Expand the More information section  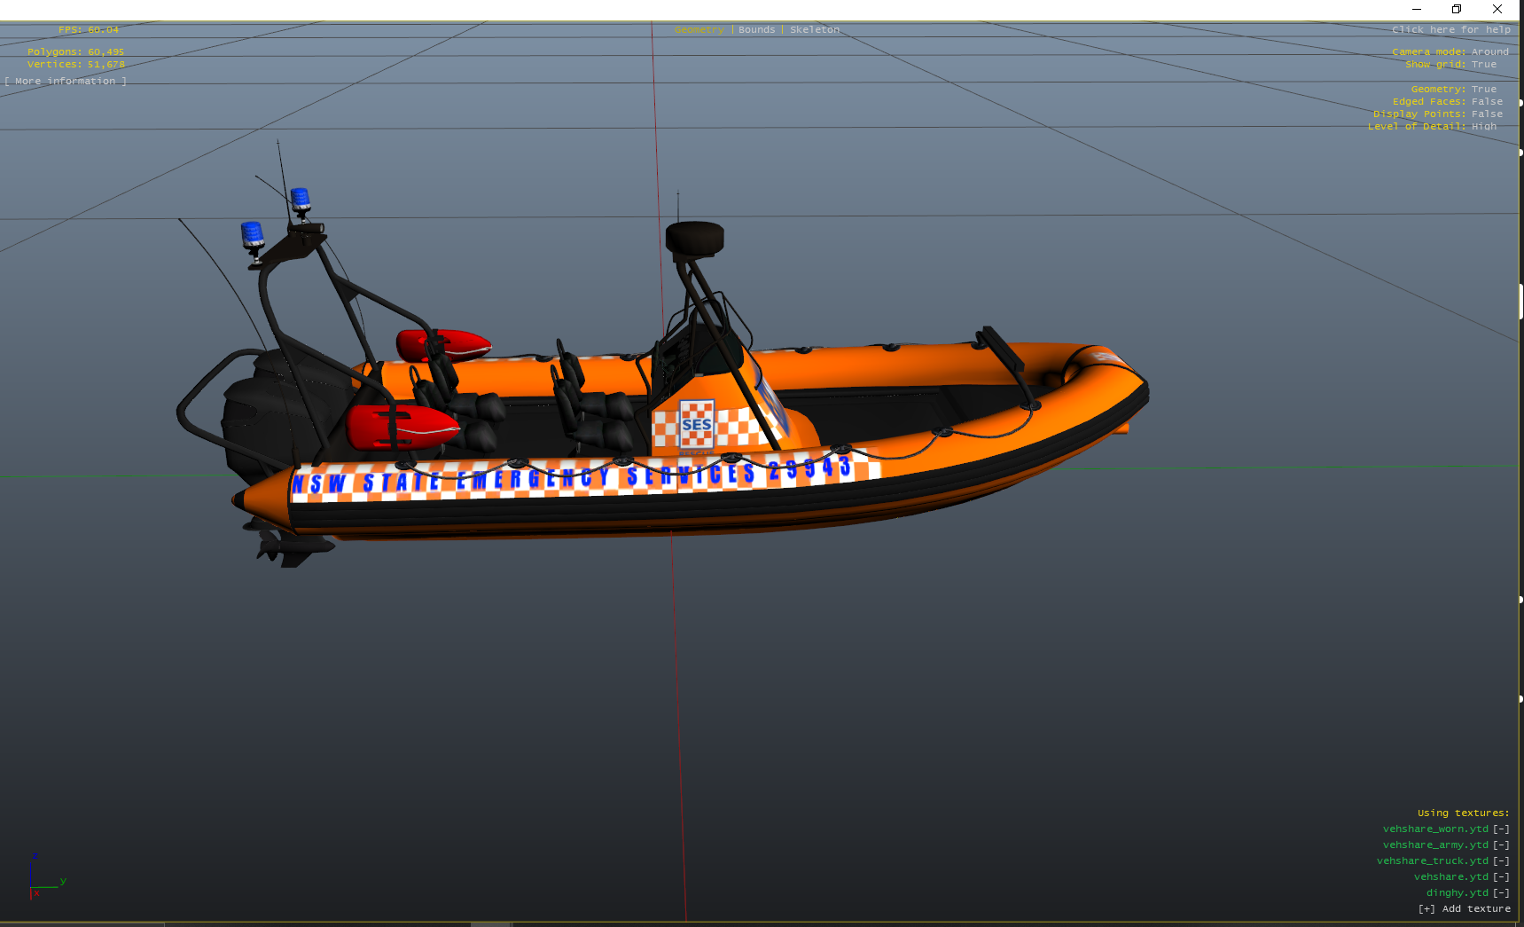(66, 82)
